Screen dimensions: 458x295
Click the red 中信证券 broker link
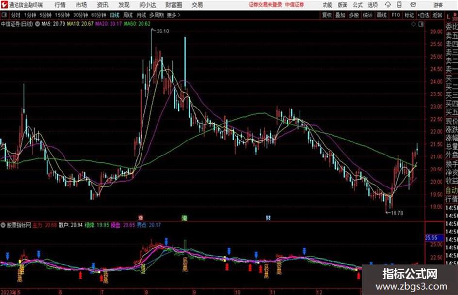(295, 5)
